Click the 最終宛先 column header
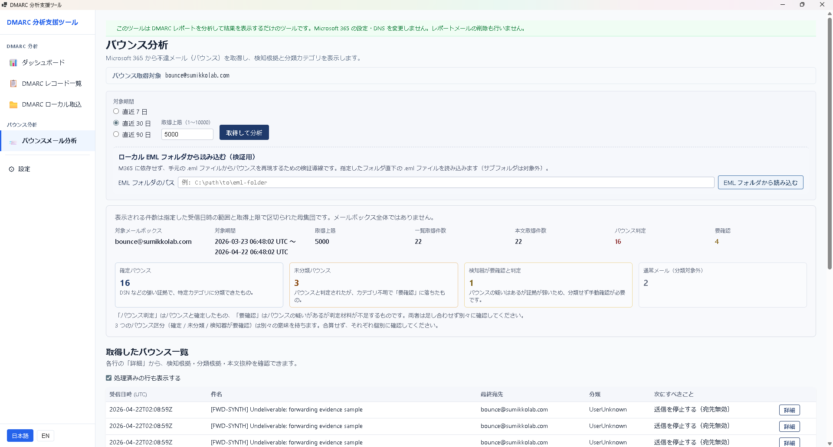The height and width of the screenshot is (447, 833). pyautogui.click(x=492, y=395)
